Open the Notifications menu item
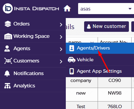This screenshot has height=109, width=134. (33, 74)
